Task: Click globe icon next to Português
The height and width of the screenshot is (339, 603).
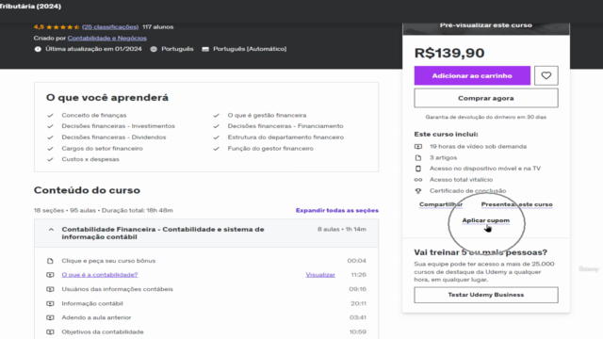Action: click(x=154, y=49)
